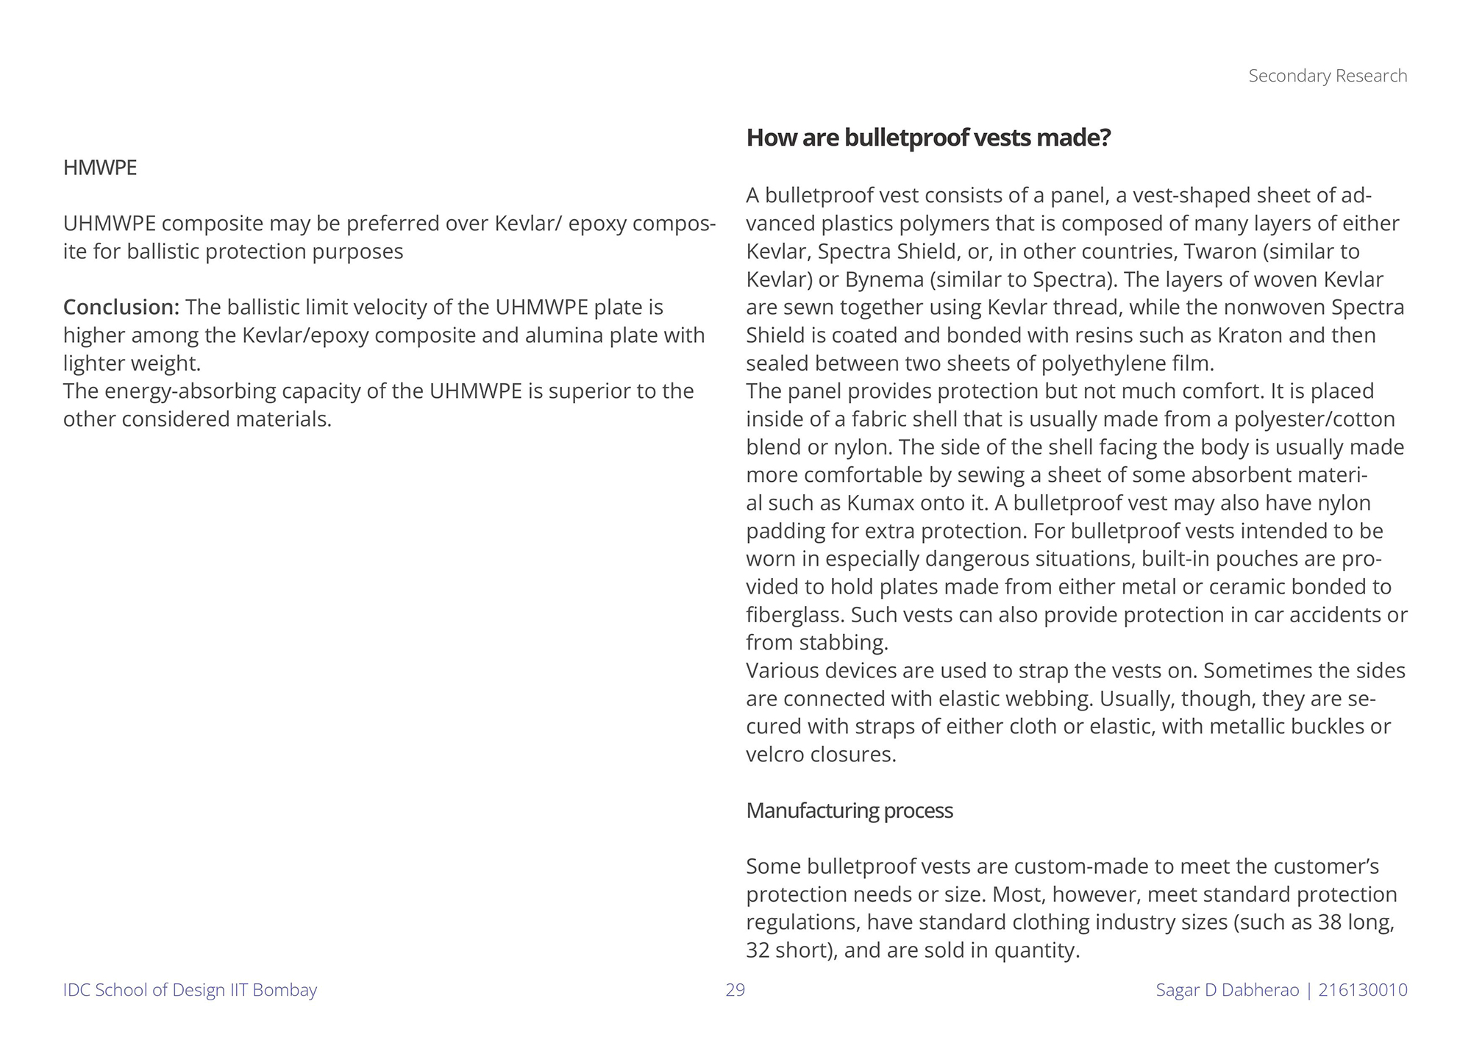The height and width of the screenshot is (1040, 1471).
Task: Click the 'How are bulletproof vests made?' heading
Action: (928, 138)
